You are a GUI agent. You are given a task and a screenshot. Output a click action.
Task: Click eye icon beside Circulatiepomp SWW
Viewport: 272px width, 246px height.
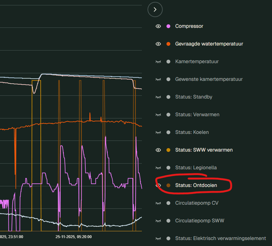(158, 221)
